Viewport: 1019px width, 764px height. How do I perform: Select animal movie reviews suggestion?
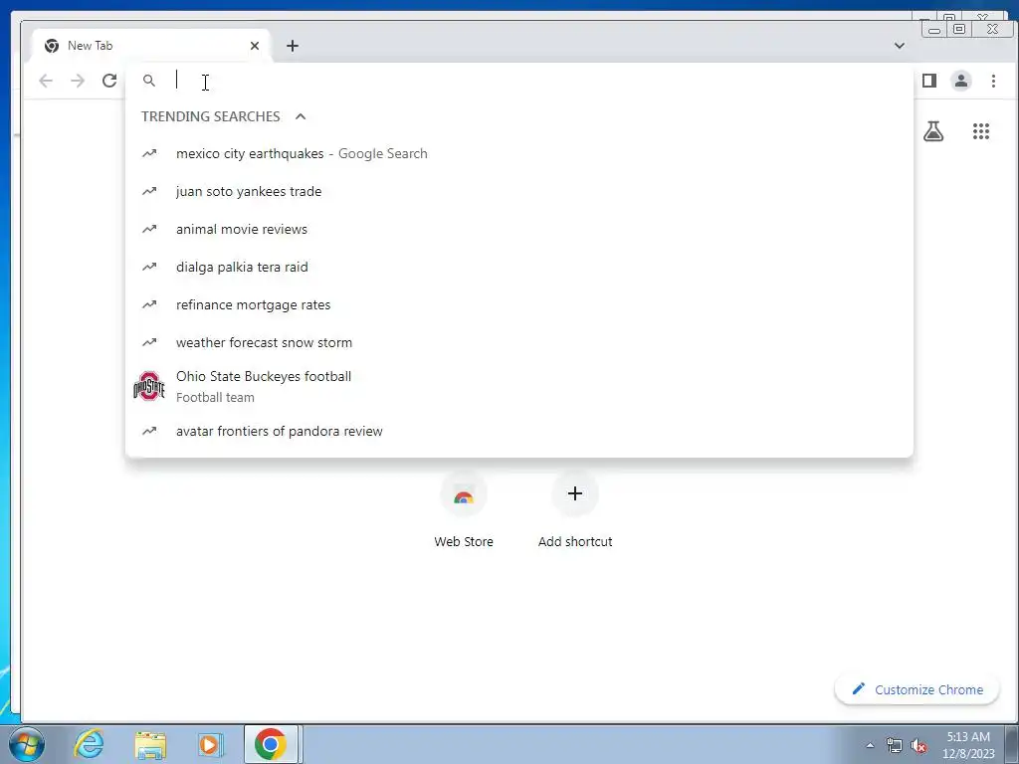pyautogui.click(x=519, y=230)
